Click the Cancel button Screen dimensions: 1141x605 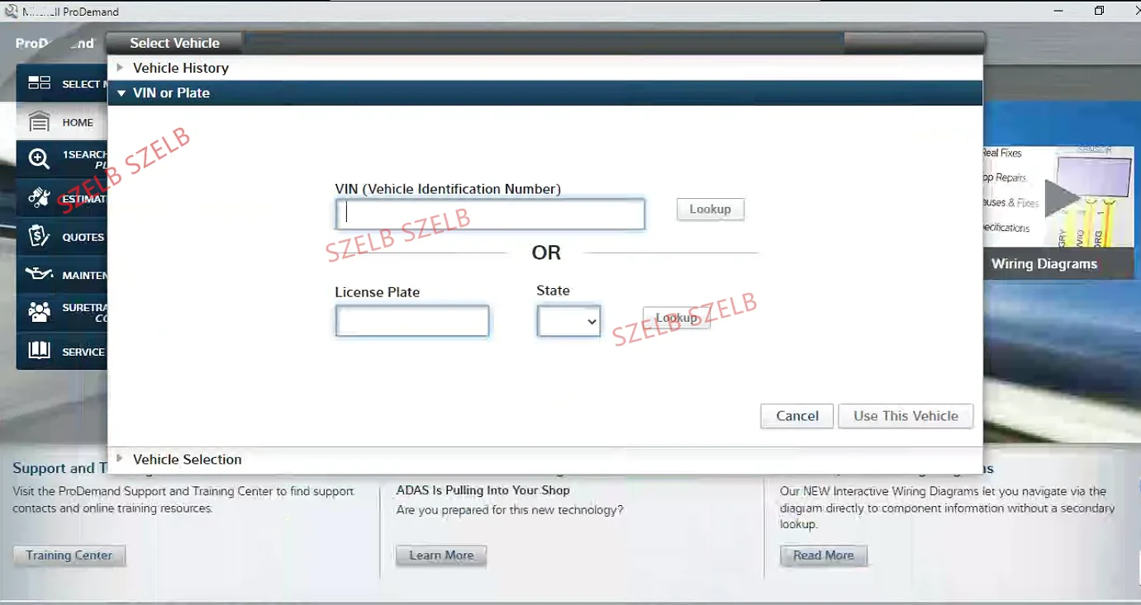point(797,416)
